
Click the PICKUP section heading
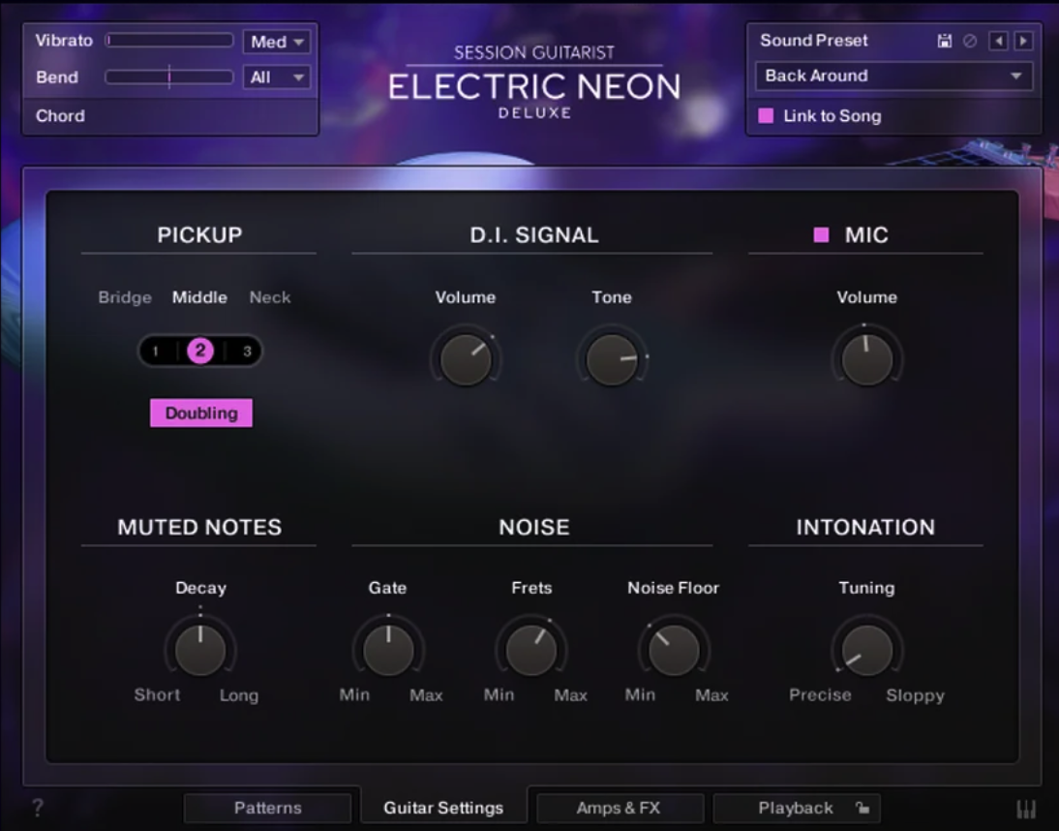click(200, 235)
